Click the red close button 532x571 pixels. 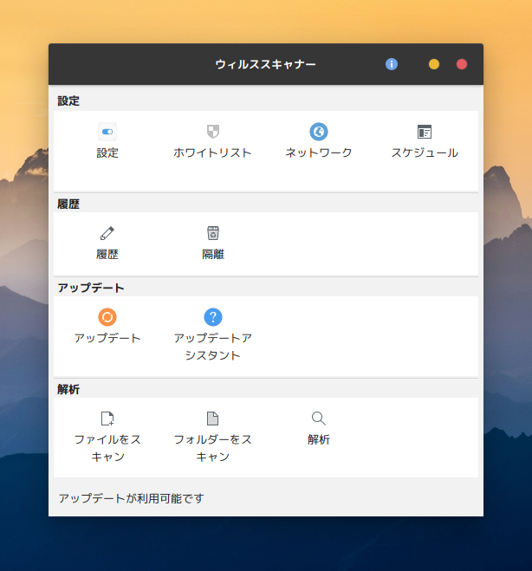462,64
